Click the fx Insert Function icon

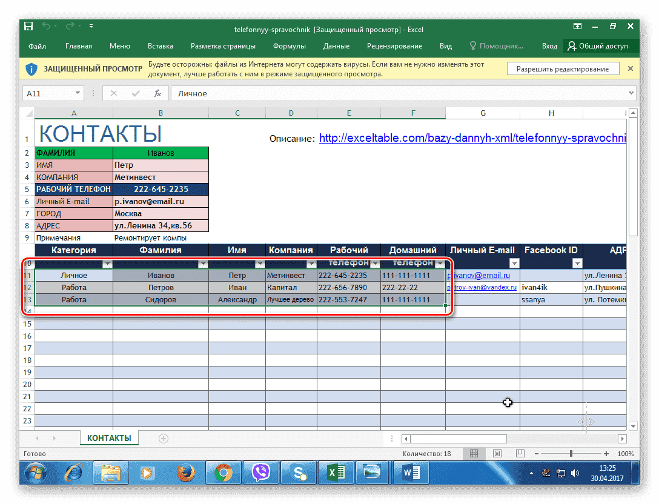[x=159, y=93]
